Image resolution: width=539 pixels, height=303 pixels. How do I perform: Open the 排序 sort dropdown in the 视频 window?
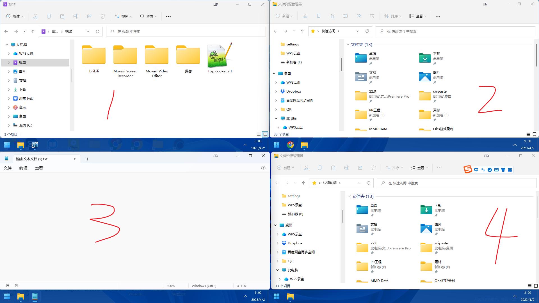pos(123,16)
